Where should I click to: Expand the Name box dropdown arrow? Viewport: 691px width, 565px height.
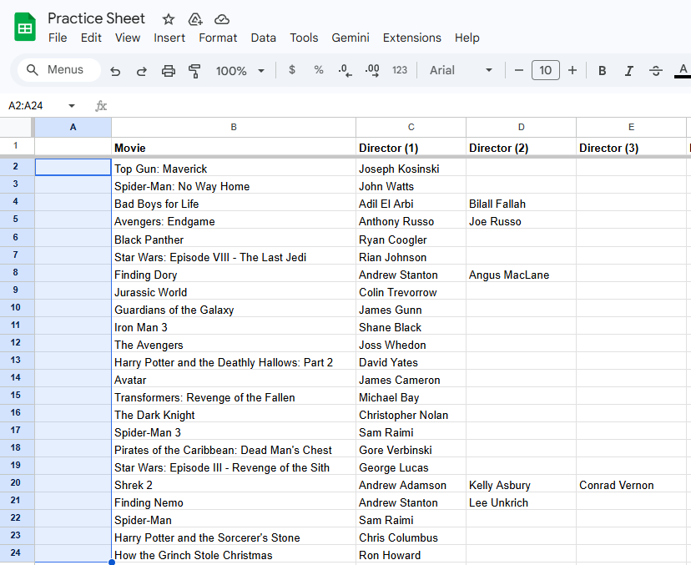(72, 106)
